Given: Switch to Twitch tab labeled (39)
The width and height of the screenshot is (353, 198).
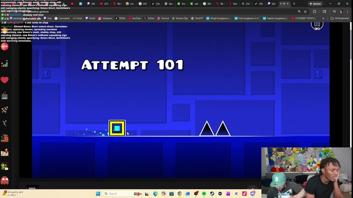Looking at the screenshot, I should pos(91,4).
